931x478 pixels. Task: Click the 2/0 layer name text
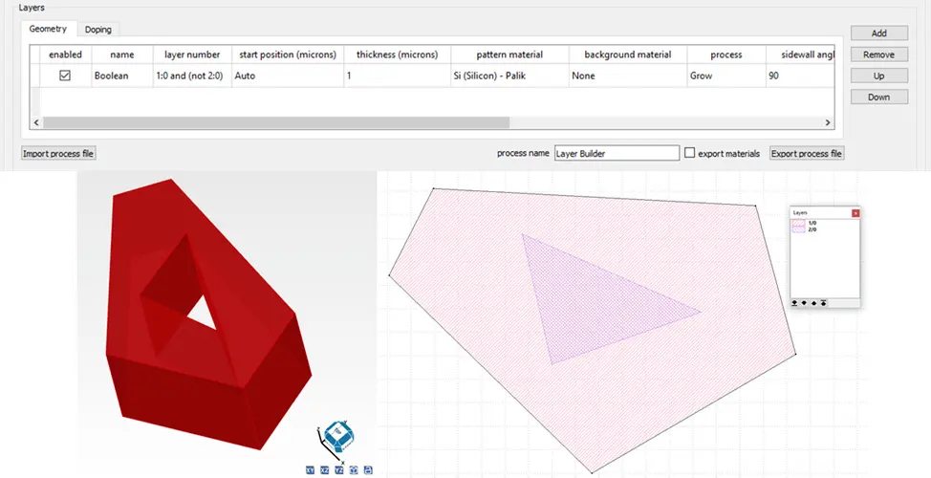coord(812,229)
